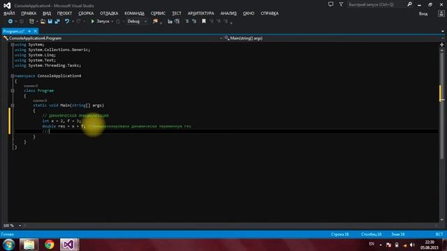Screen dimensions: 447x251
Task: Open the ПРАВКА menu
Action: point(29,13)
